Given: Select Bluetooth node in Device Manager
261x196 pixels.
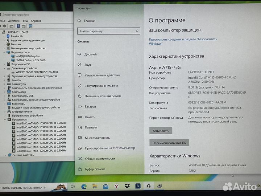Looking at the screenshot, I should click(17, 36).
